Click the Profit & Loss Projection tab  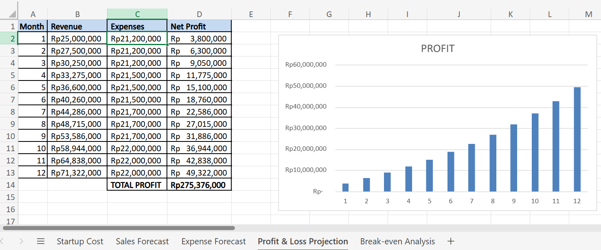(x=303, y=241)
